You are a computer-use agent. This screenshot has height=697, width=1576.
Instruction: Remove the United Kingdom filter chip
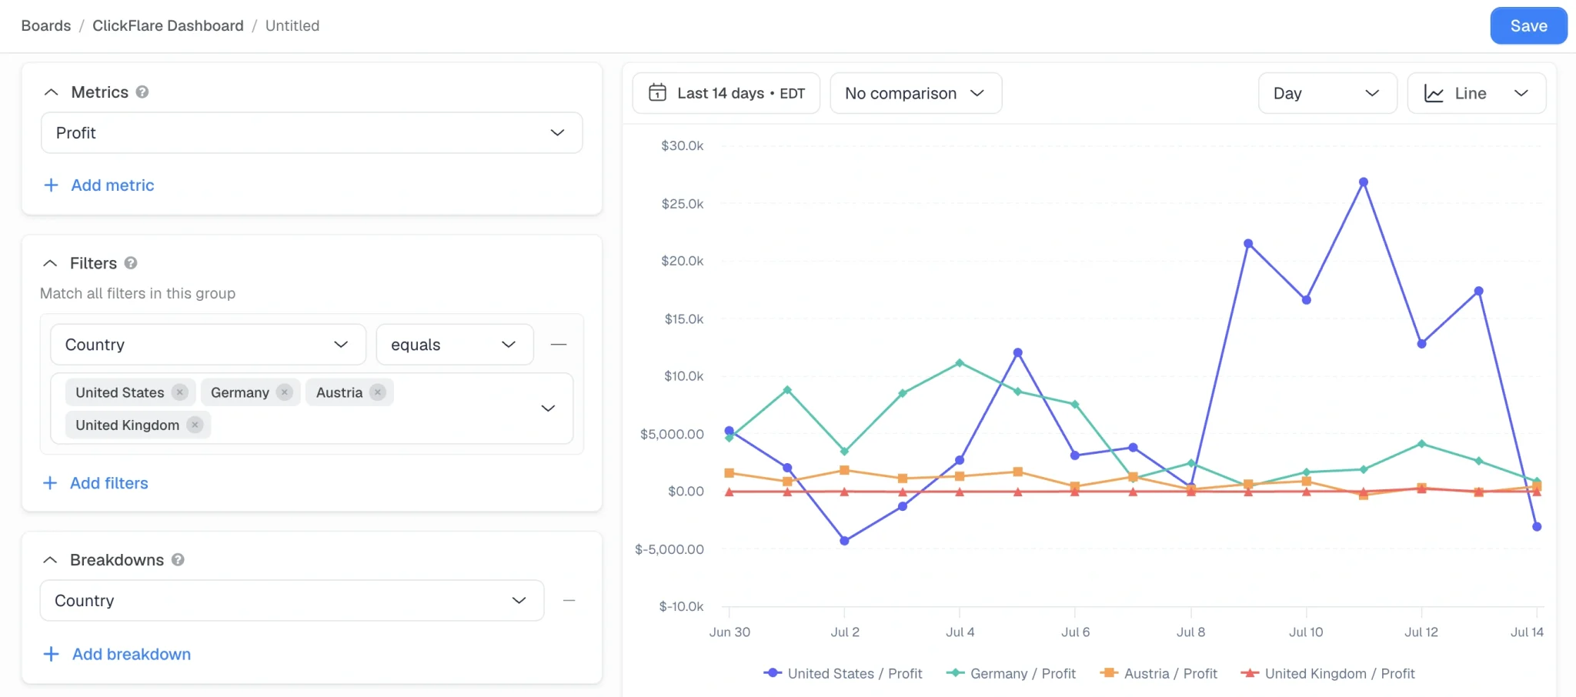click(x=195, y=425)
